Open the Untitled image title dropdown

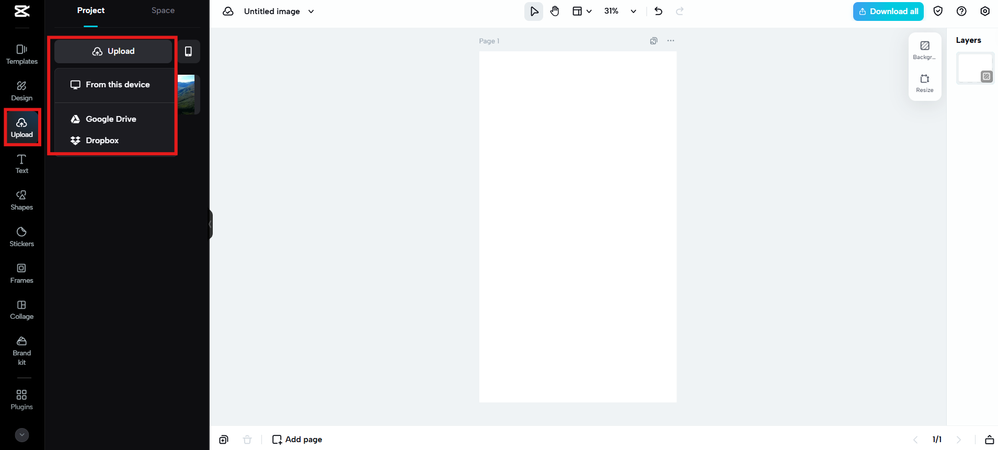(x=279, y=11)
